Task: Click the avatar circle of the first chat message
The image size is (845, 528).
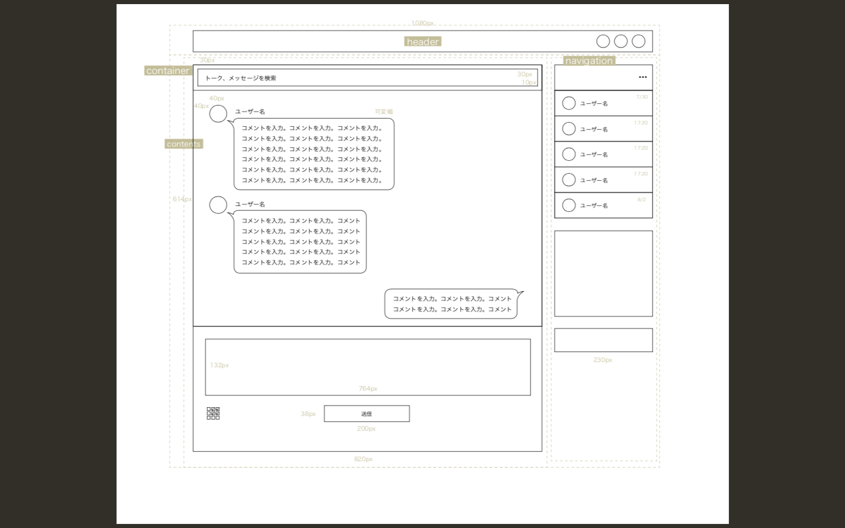Action: (x=218, y=114)
